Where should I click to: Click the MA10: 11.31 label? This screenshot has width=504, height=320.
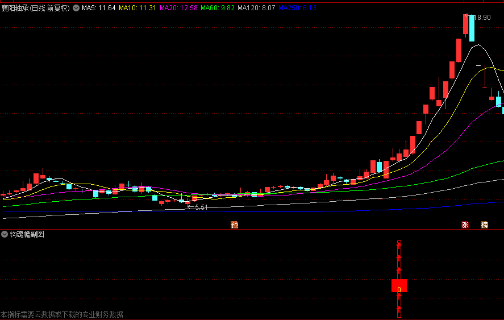tap(138, 8)
